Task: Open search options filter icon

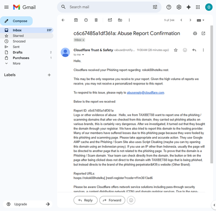Action: 155,7
